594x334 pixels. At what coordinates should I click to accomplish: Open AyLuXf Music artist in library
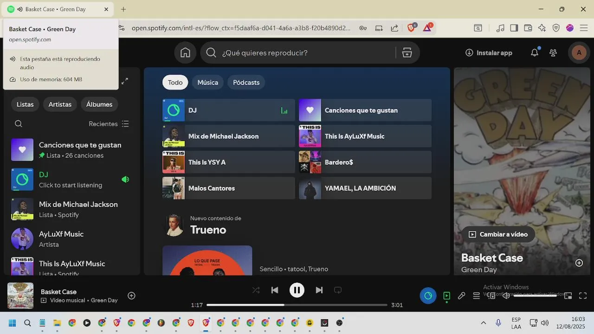pyautogui.click(x=72, y=239)
